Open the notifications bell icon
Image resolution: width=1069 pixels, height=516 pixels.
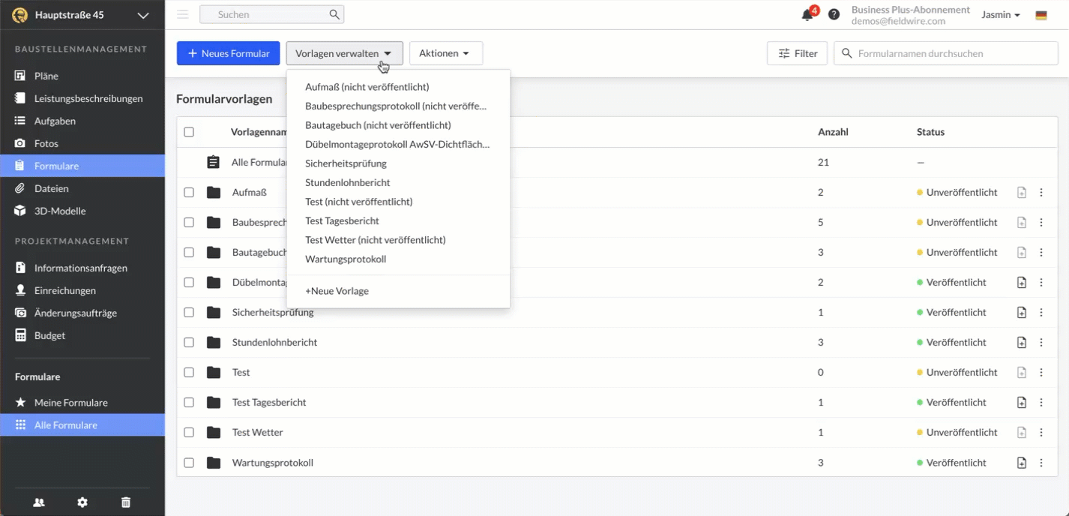807,15
